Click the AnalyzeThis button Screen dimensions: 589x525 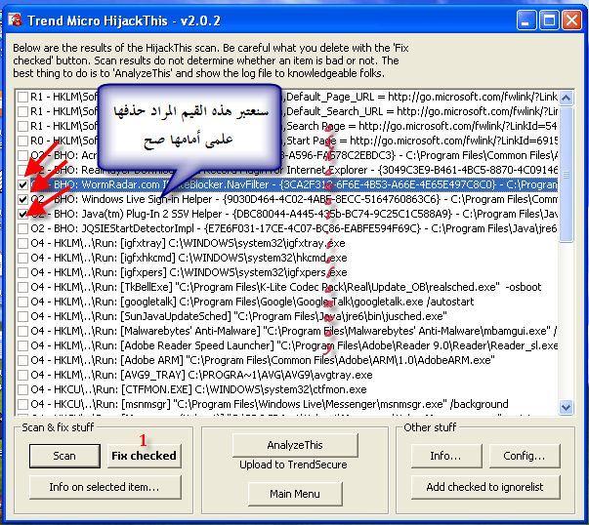295,445
